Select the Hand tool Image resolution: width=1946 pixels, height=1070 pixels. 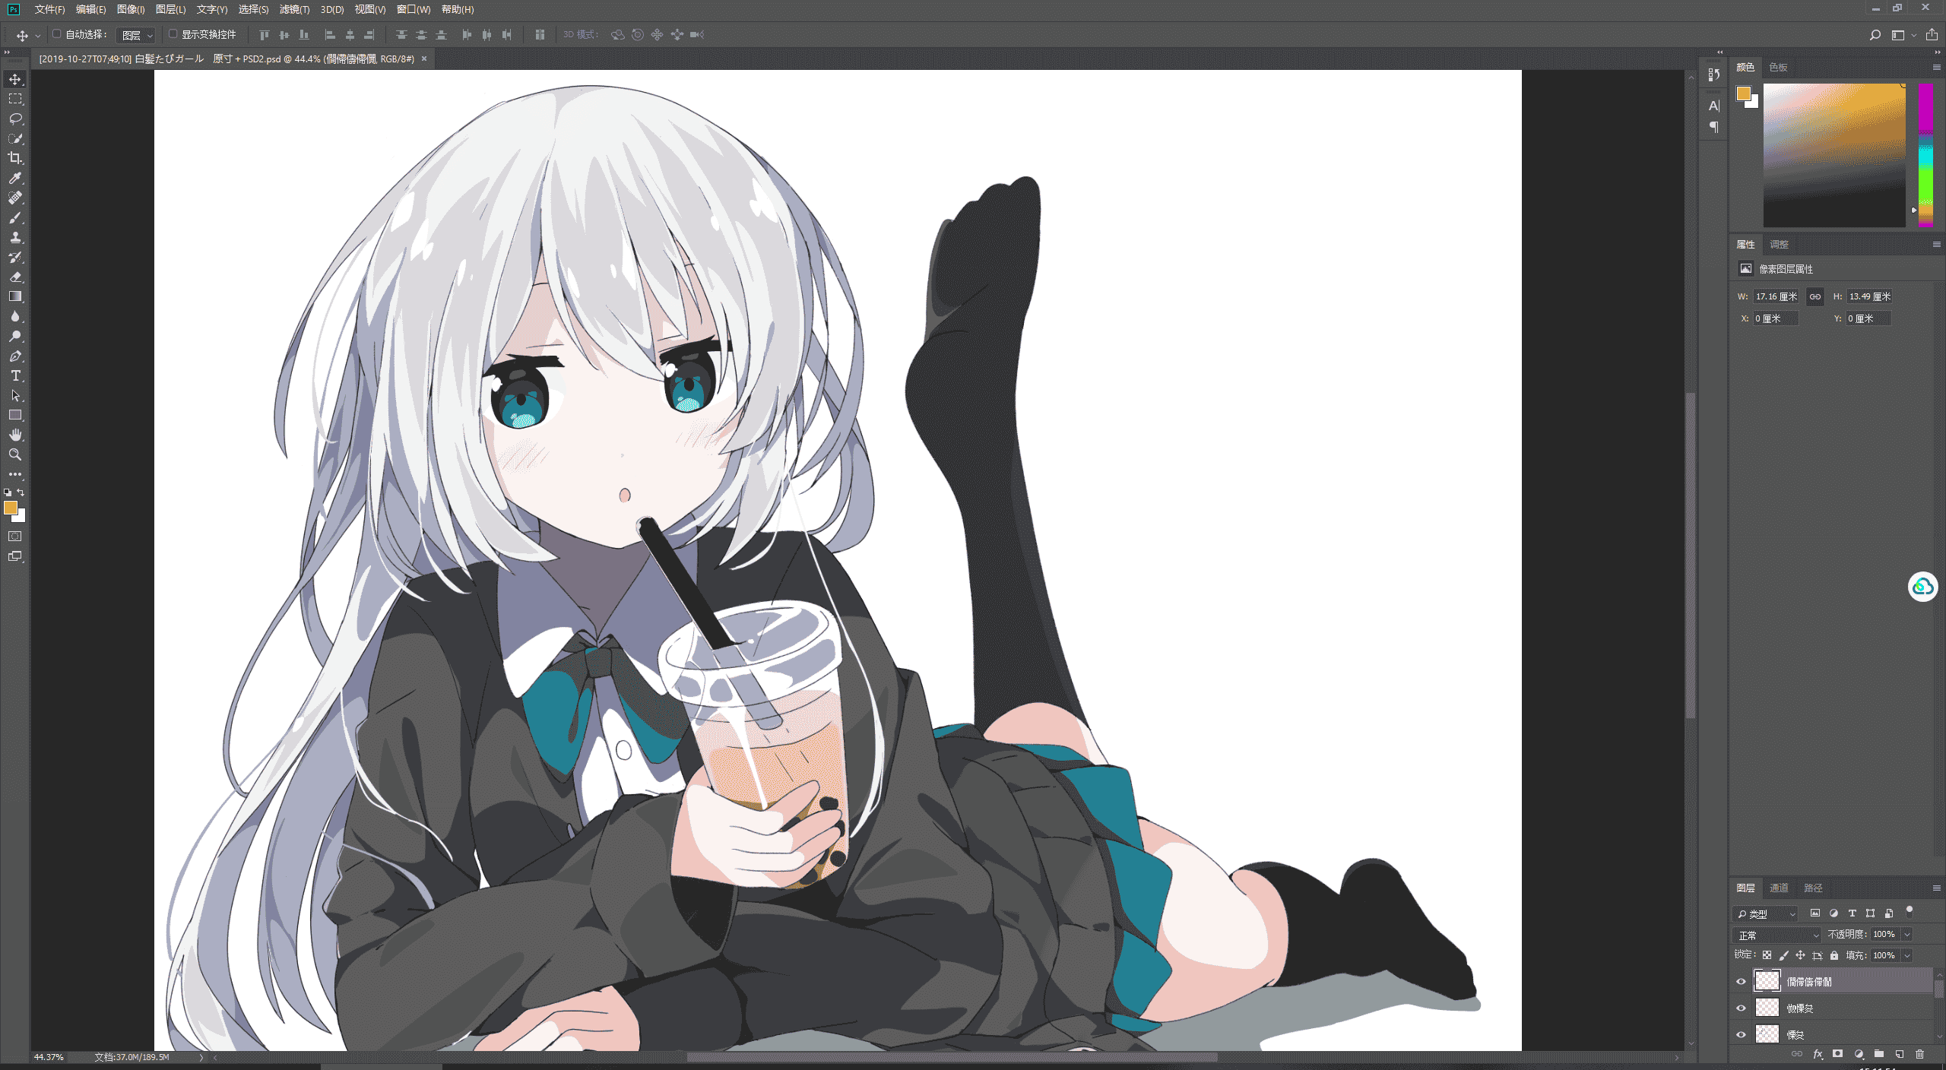[15, 435]
